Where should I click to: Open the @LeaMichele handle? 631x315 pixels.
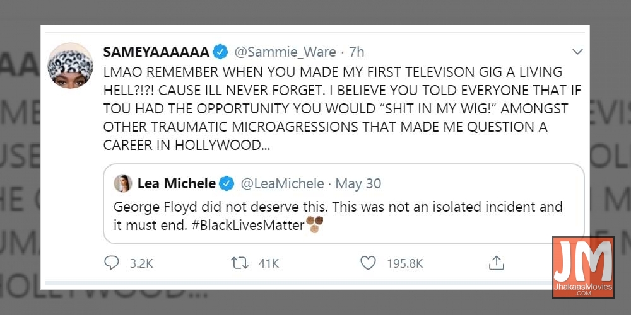coord(282,184)
